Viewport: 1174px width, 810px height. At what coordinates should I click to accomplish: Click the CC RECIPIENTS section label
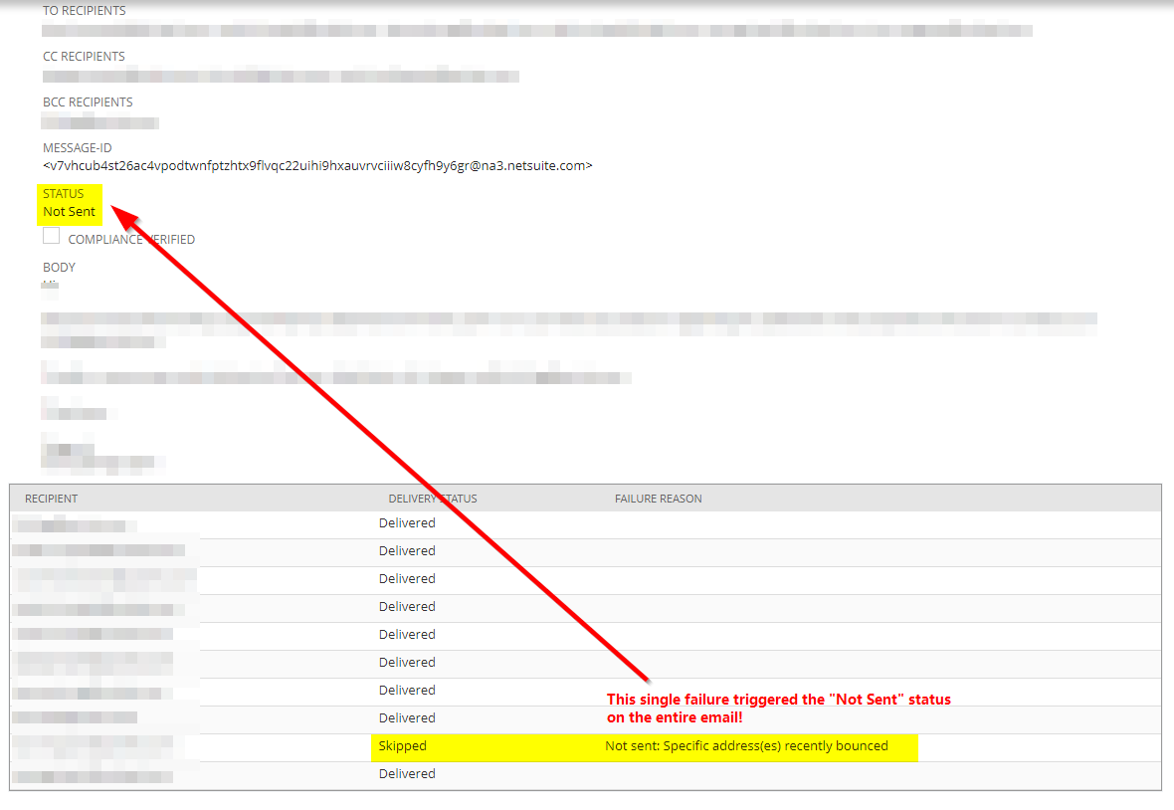[x=83, y=56]
